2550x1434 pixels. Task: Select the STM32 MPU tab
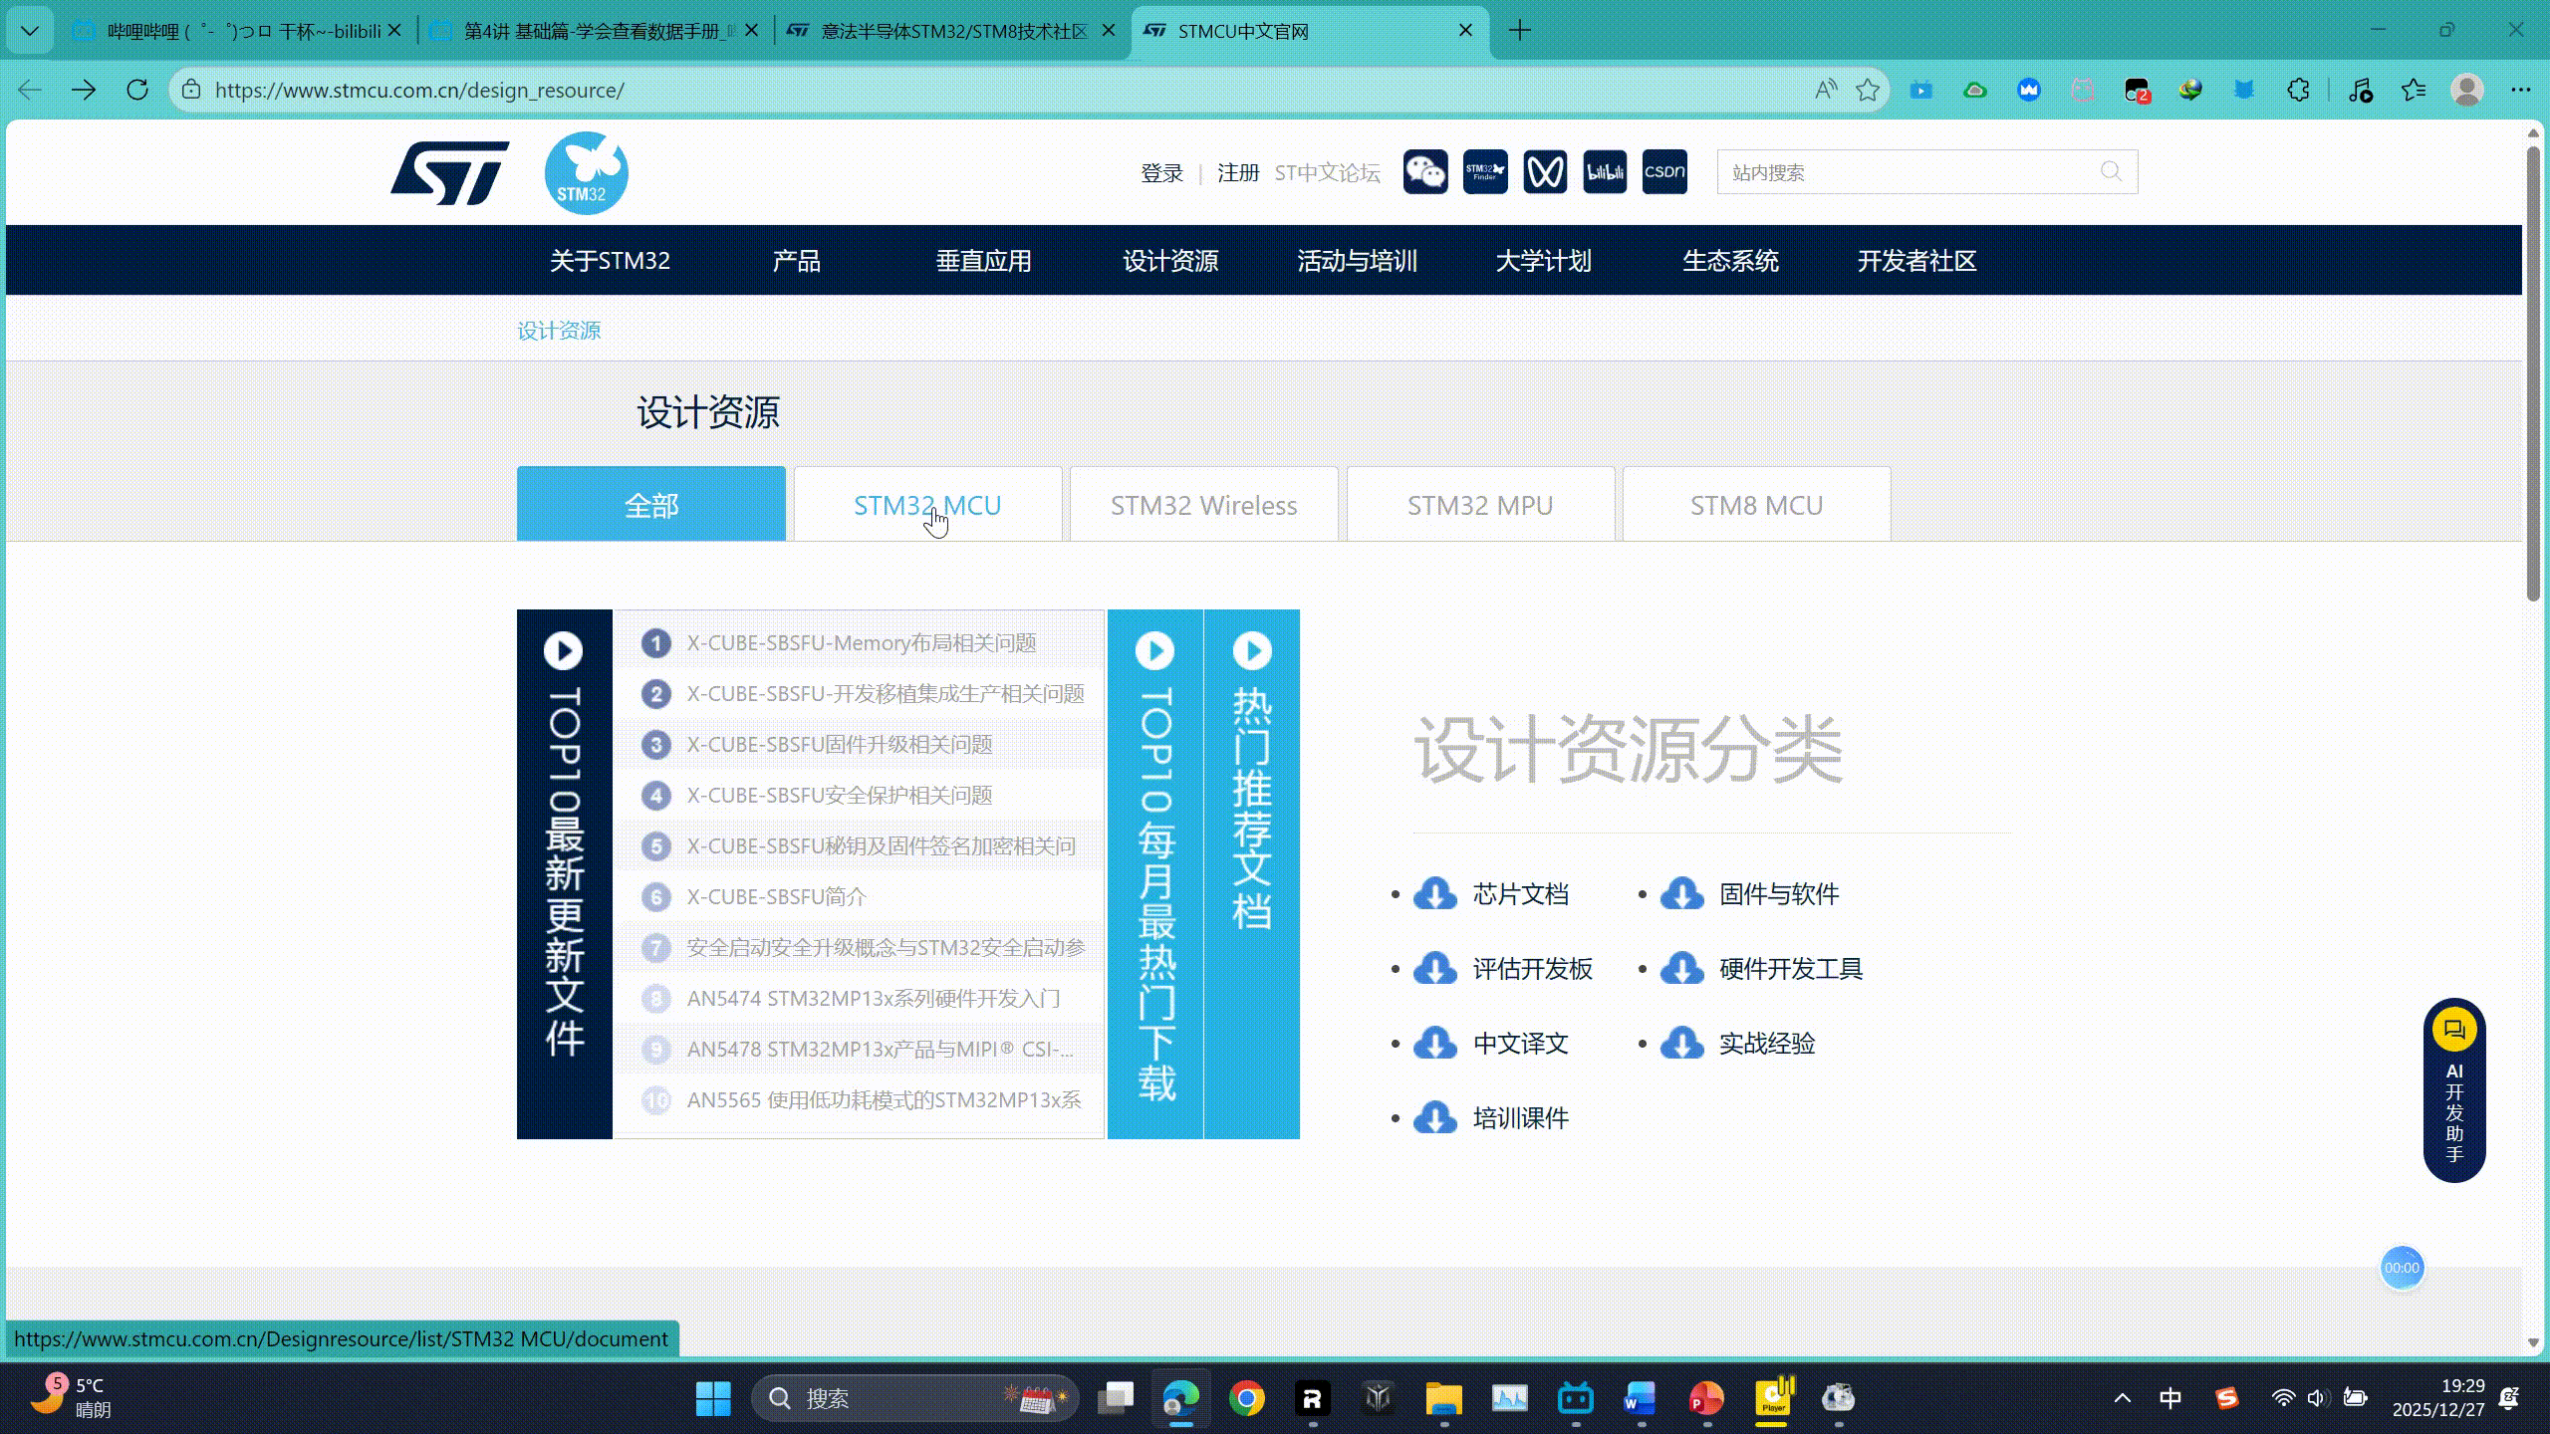coord(1480,504)
